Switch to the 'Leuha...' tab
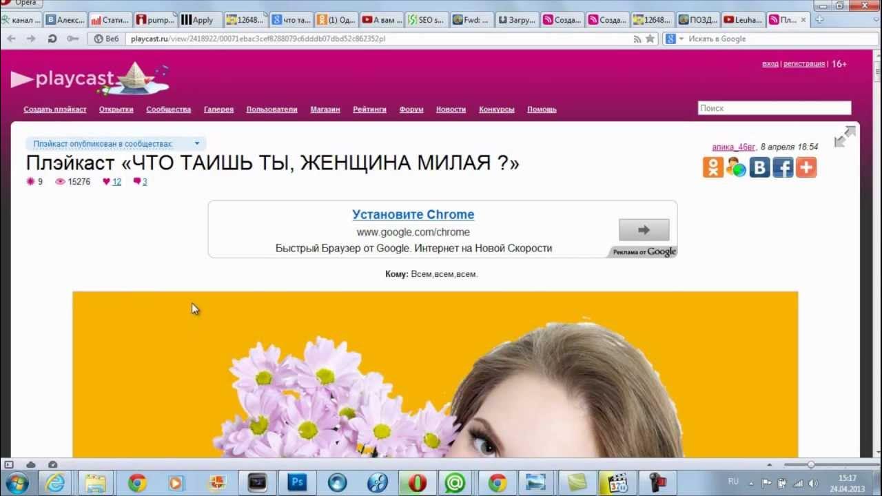This screenshot has height=496, width=882. pos(743,20)
